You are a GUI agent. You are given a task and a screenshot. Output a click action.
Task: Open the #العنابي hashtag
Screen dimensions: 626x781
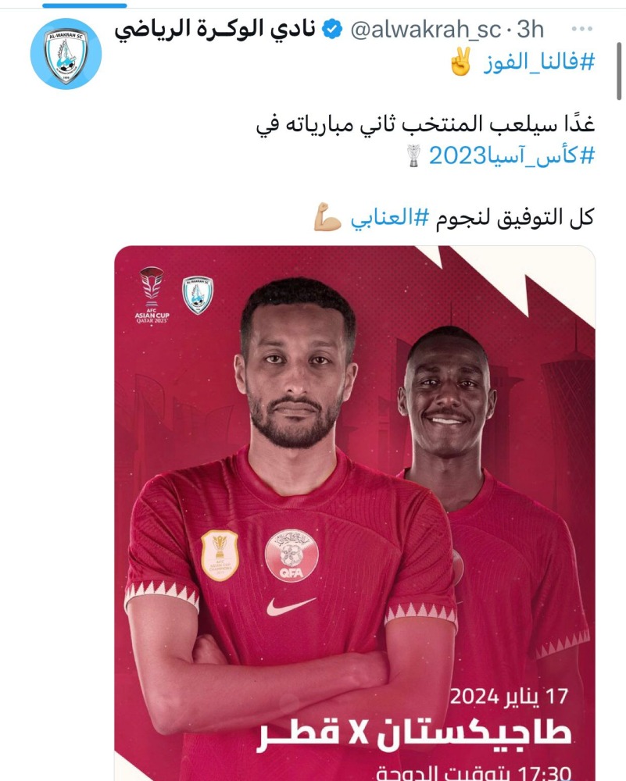click(390, 218)
